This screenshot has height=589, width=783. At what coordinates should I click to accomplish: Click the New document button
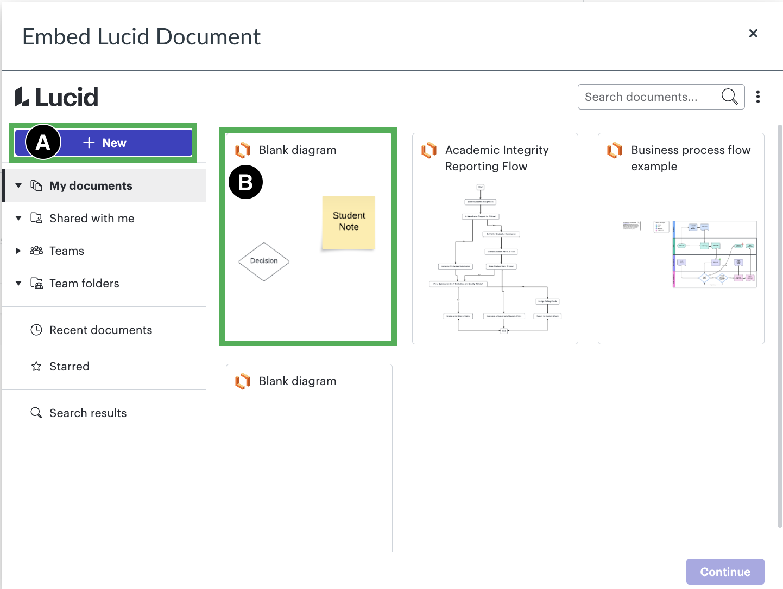coord(103,143)
